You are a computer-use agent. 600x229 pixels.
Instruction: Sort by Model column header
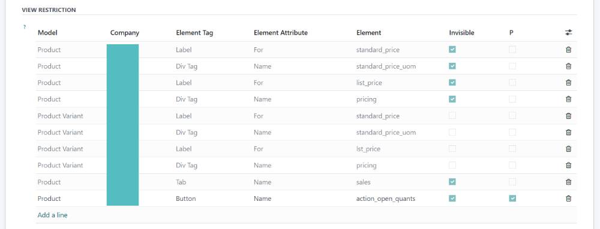47,33
